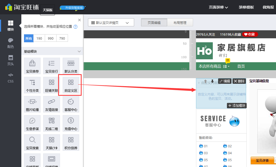Click the 29763人关注 follower count

tap(206, 34)
